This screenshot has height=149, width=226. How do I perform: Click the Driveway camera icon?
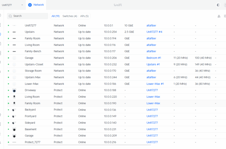coord(14,90)
